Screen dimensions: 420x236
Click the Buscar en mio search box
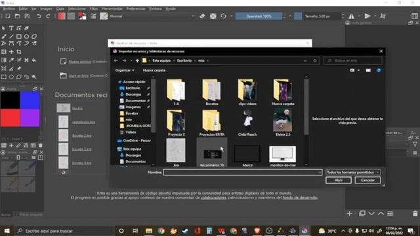(353, 61)
